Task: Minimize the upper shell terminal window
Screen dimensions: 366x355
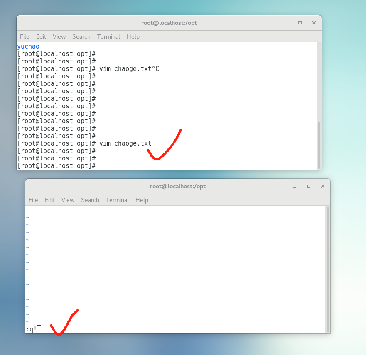Action: click(x=285, y=23)
